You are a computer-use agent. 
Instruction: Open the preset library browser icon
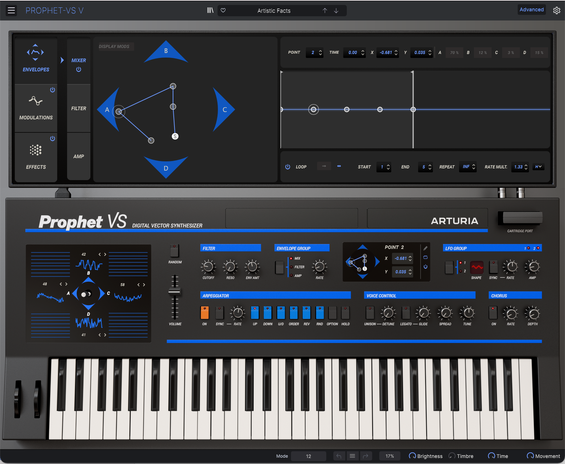point(210,11)
